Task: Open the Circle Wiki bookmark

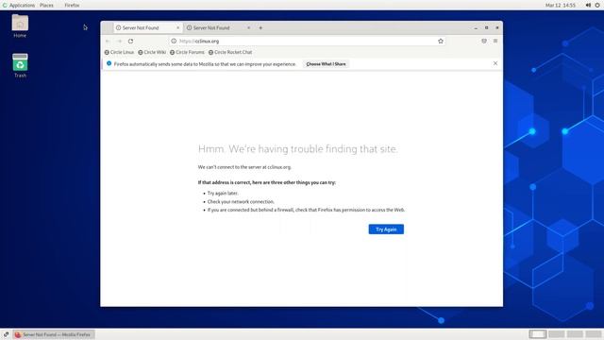Action: pos(152,52)
